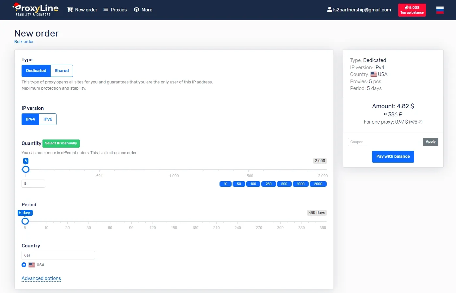The height and width of the screenshot is (293, 456).
Task: Select the Shared proxy type
Action: coord(61,71)
